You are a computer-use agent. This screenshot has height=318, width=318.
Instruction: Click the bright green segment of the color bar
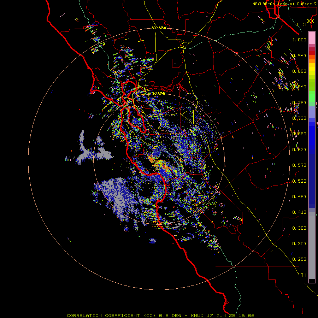coord(312,96)
